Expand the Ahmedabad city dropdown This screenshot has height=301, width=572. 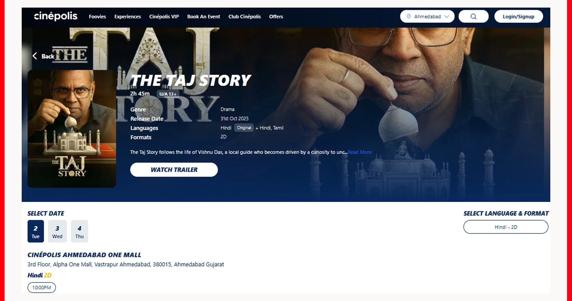(427, 16)
